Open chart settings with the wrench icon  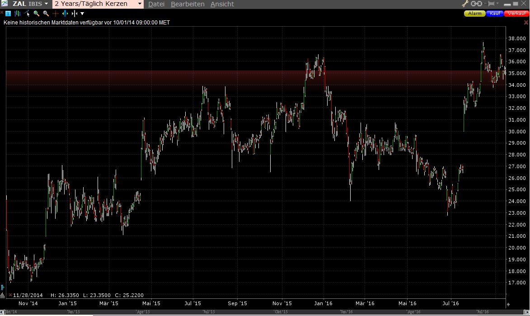[465, 4]
